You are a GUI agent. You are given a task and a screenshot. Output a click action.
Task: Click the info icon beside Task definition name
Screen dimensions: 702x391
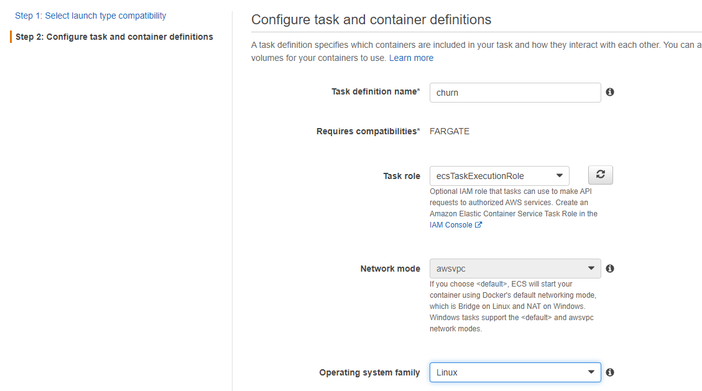pyautogui.click(x=610, y=92)
